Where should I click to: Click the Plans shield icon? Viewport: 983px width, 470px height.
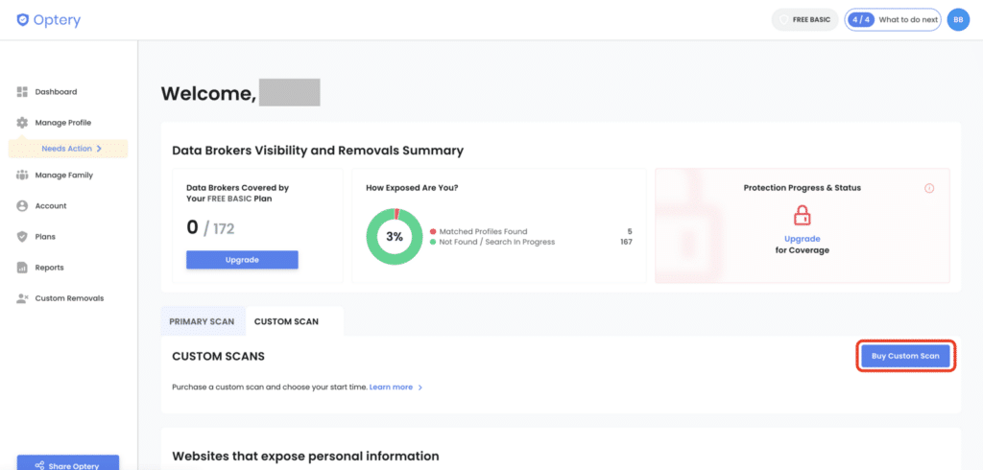[x=23, y=236]
